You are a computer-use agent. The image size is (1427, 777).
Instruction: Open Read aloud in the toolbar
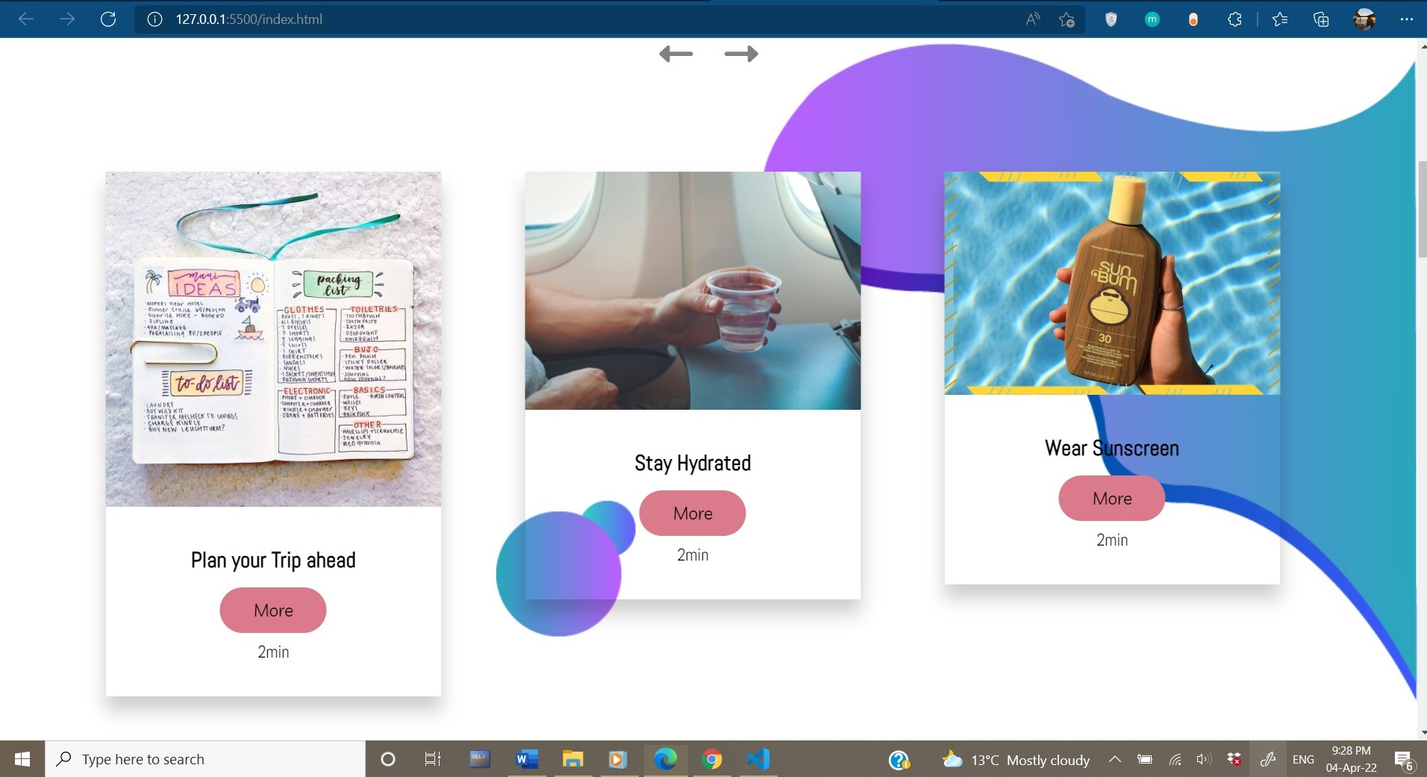click(x=1033, y=19)
